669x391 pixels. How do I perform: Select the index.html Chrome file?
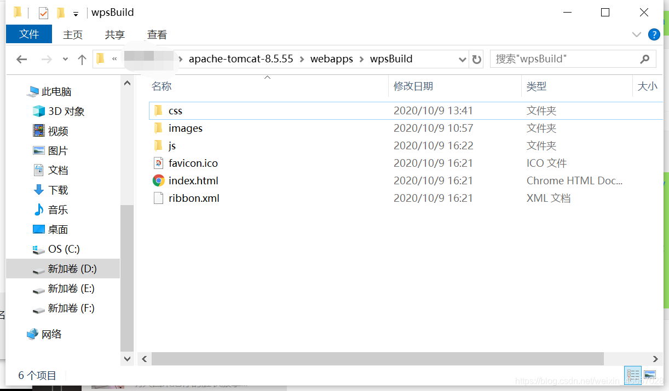pos(193,180)
